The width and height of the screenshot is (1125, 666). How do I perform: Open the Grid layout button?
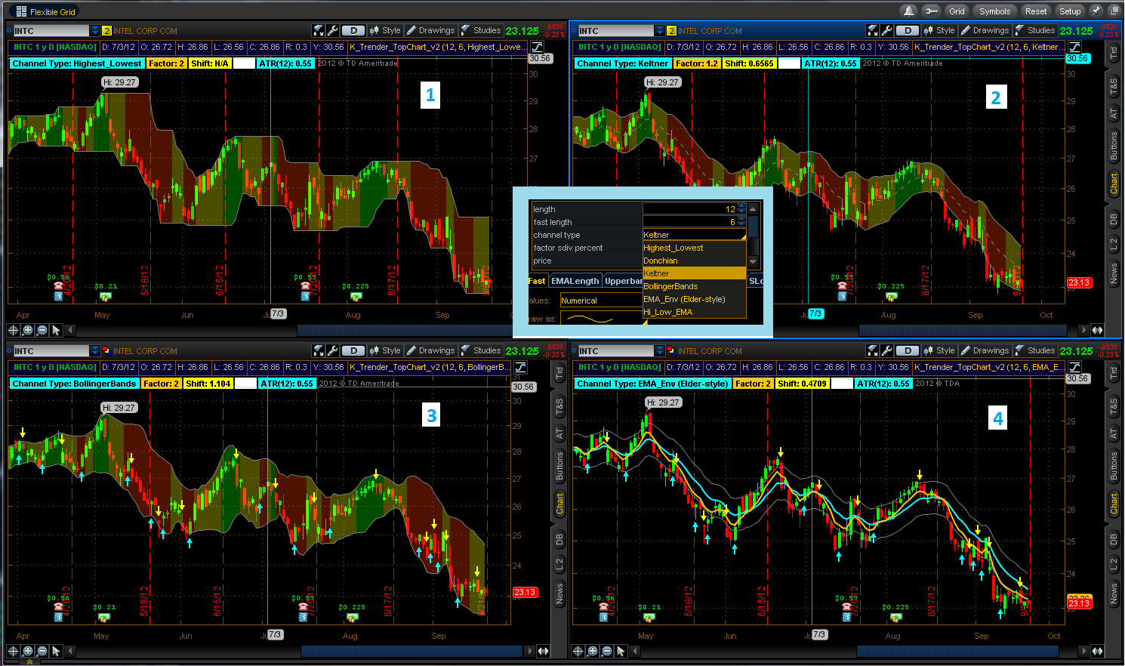click(957, 11)
